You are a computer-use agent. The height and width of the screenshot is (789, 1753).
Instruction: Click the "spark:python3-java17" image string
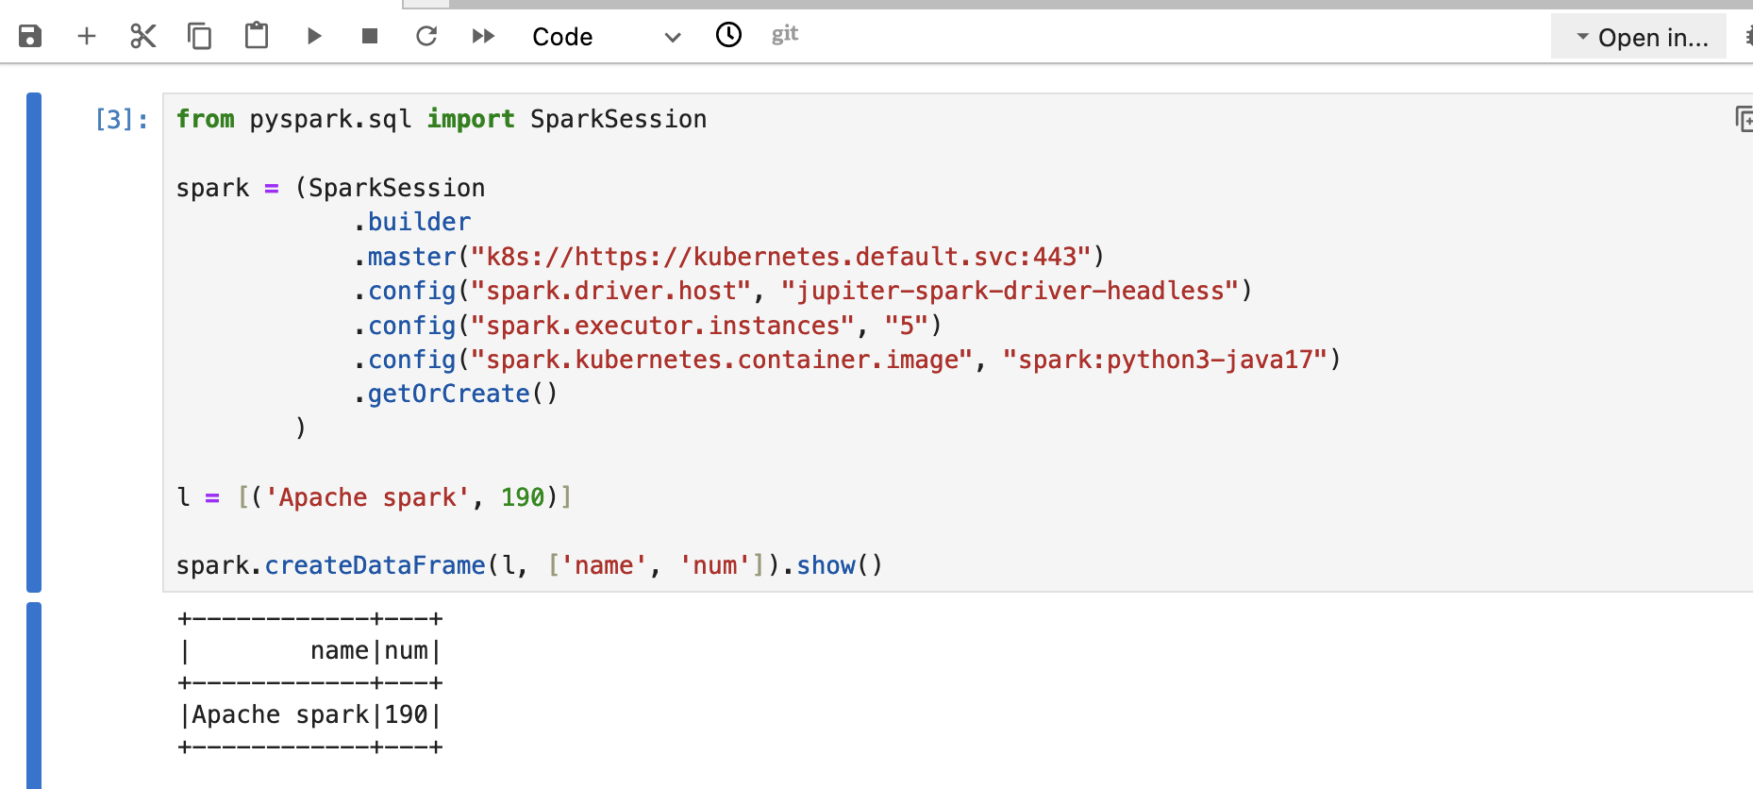[1164, 360]
